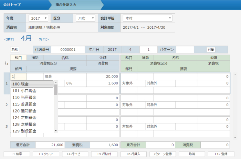The image size is (241, 159).
Task: Click the F6 行挿入 button
Action: point(133,154)
